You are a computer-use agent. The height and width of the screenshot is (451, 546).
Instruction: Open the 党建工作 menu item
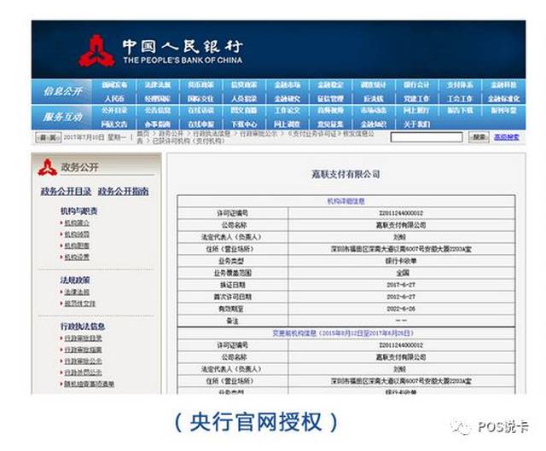[x=416, y=99]
